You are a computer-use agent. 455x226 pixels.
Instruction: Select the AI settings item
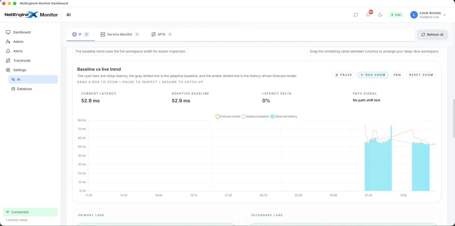(x=33, y=79)
